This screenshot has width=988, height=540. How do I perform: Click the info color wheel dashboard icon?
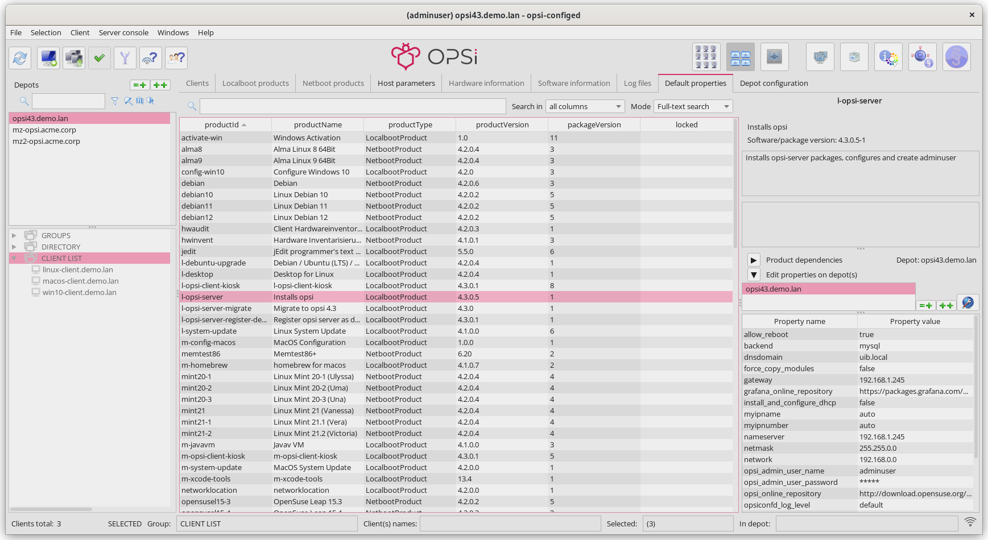888,57
